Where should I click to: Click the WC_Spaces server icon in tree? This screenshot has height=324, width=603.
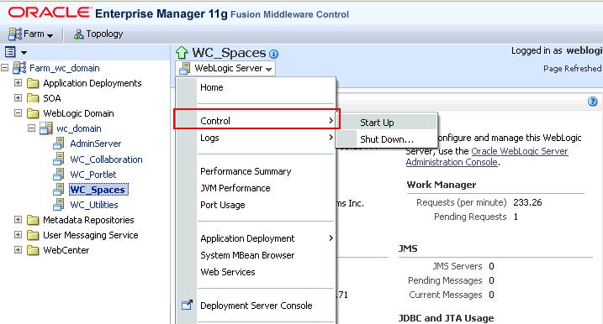59,189
